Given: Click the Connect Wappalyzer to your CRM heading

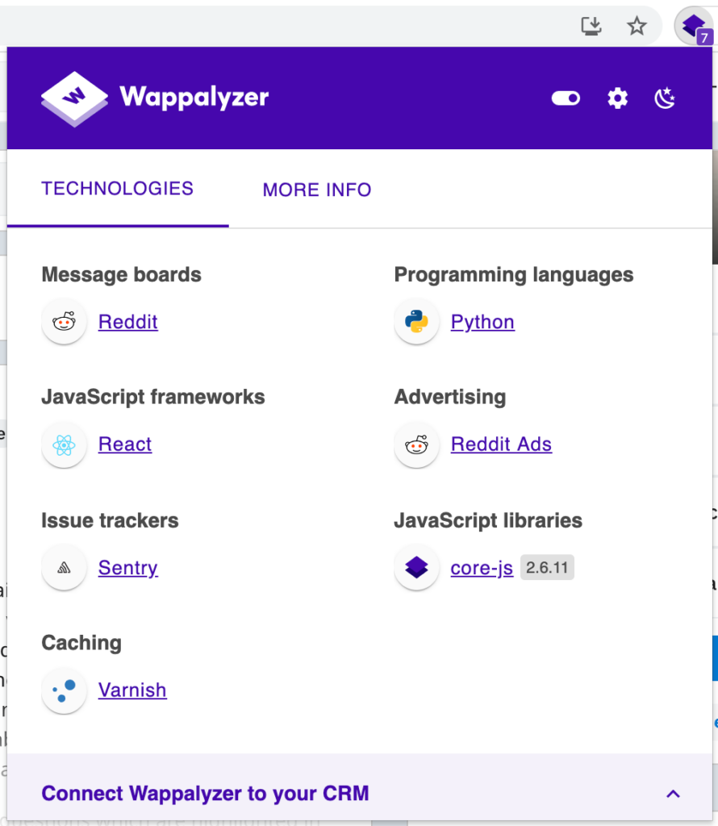Looking at the screenshot, I should 206,794.
